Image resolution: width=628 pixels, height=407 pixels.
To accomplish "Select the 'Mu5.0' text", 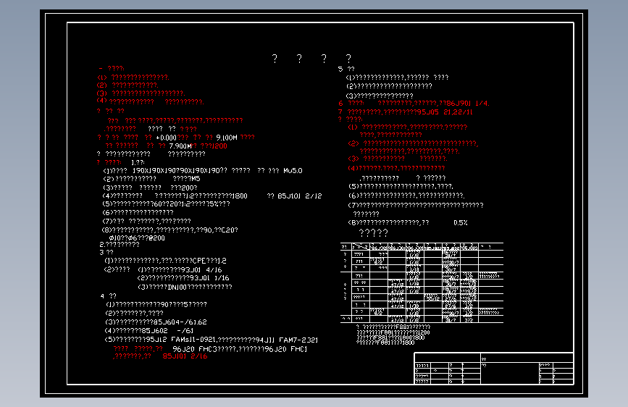I will (293, 171).
